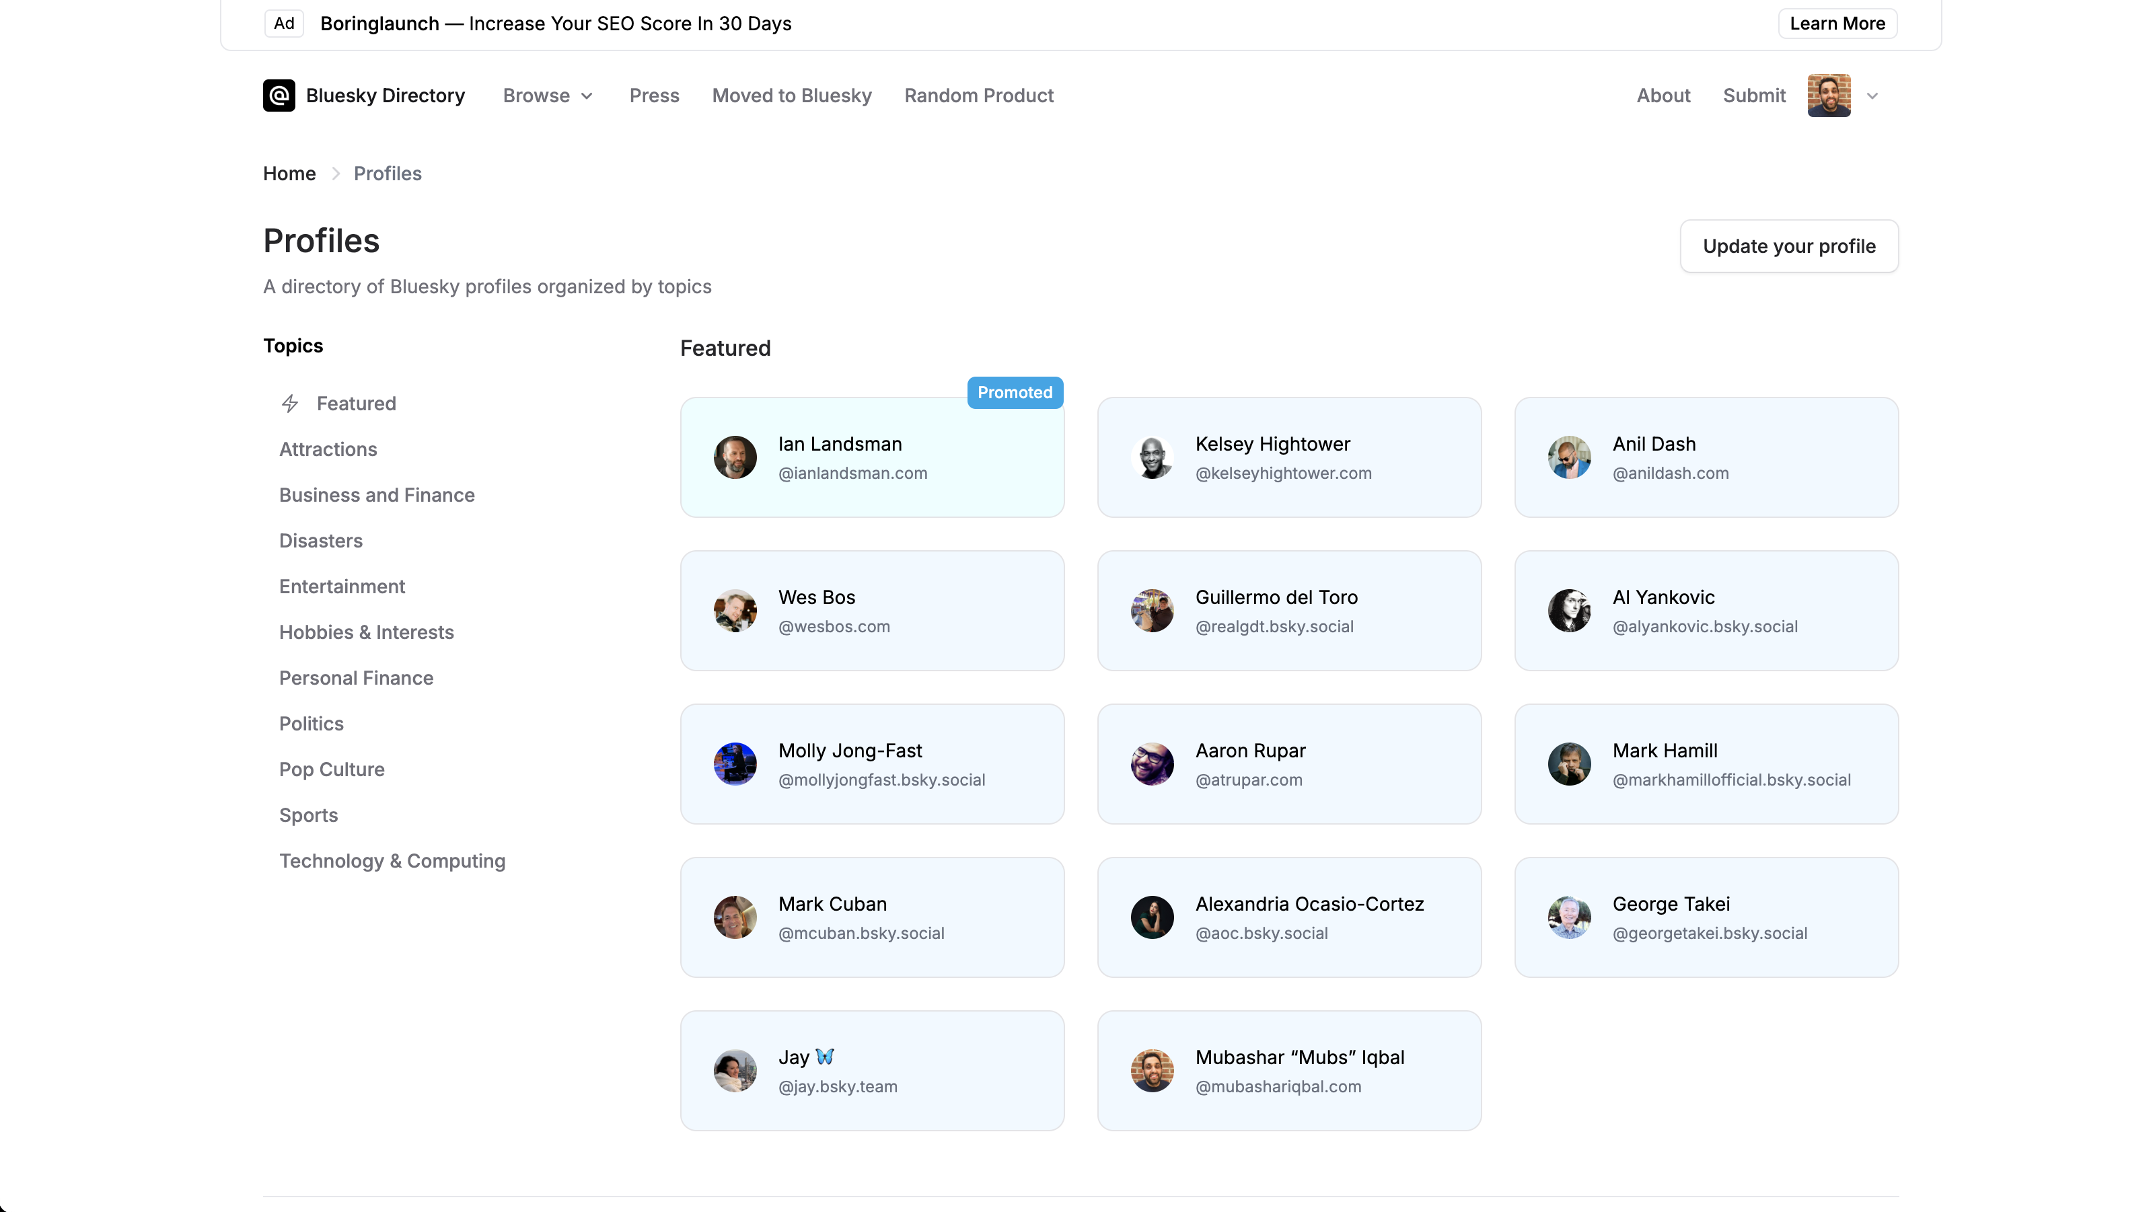Click the @realgdt.bsky.social handle
The image size is (2153, 1212).
point(1274,626)
